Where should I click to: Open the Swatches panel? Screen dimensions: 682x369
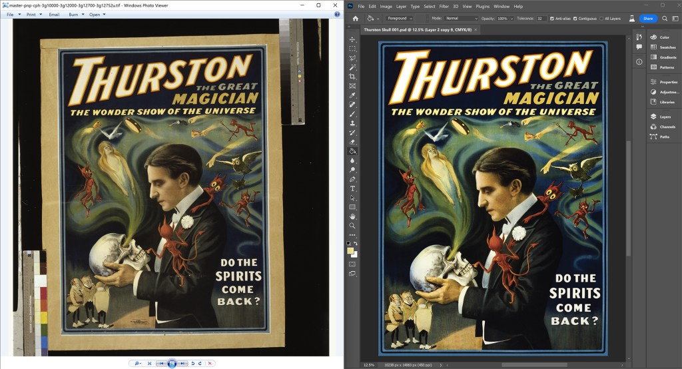(x=667, y=47)
